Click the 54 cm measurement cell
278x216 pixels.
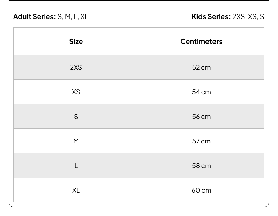click(201, 92)
